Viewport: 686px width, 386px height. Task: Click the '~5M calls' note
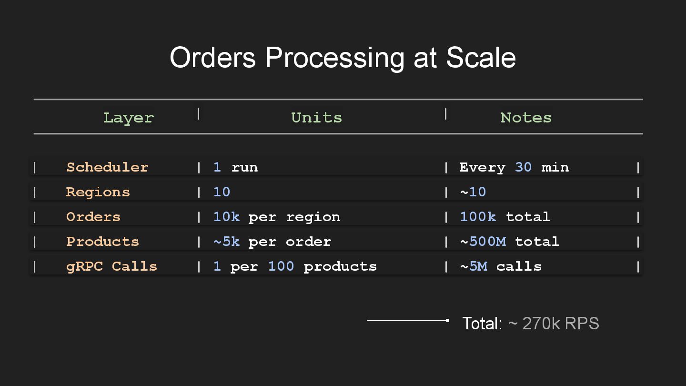coord(501,266)
